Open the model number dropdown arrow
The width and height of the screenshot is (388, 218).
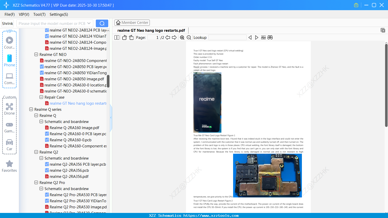[89, 23]
